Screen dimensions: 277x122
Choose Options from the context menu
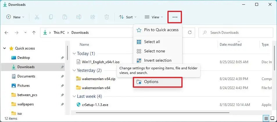151,82
